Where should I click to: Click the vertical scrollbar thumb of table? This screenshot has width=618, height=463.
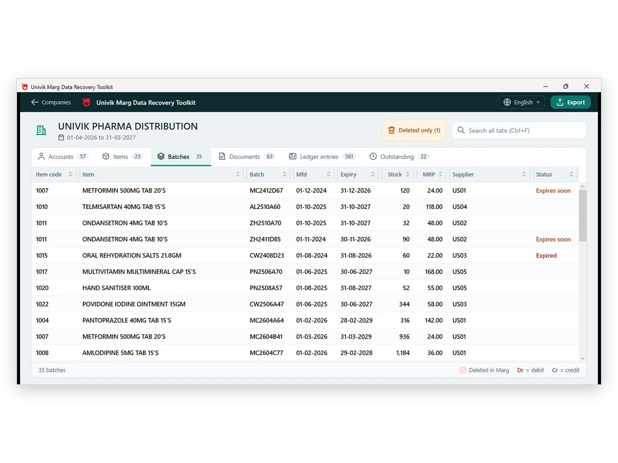582,216
